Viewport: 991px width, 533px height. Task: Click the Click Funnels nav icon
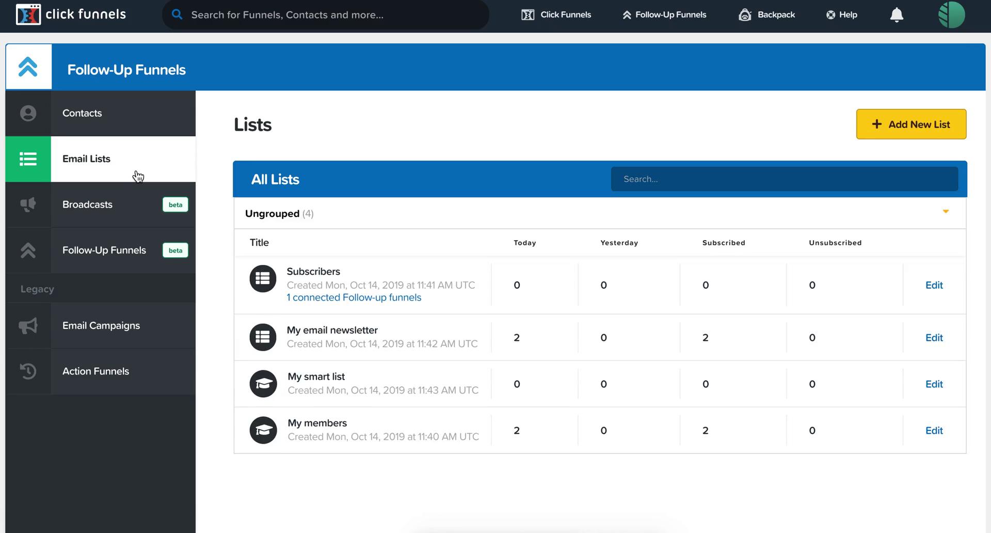point(528,14)
